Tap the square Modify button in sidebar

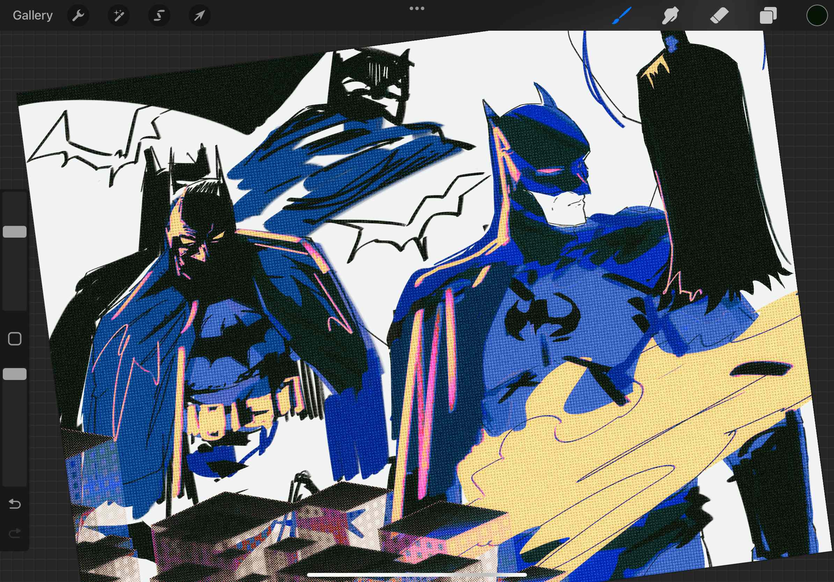click(15, 338)
